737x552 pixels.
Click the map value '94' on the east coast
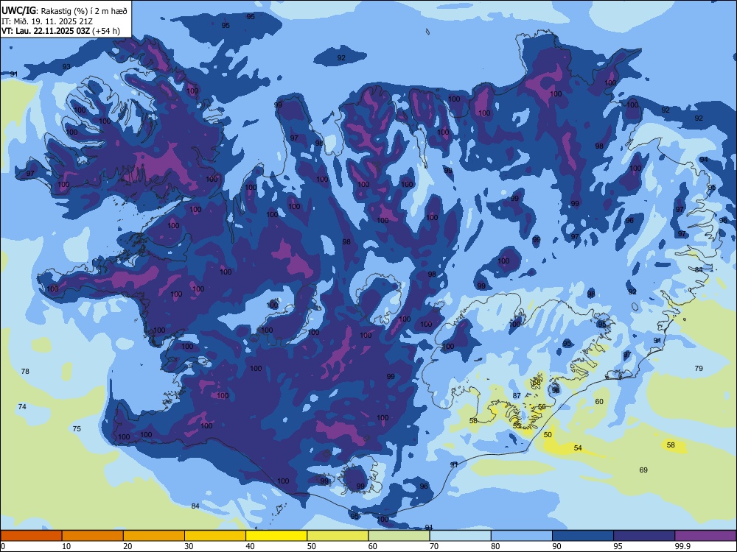pos(704,160)
